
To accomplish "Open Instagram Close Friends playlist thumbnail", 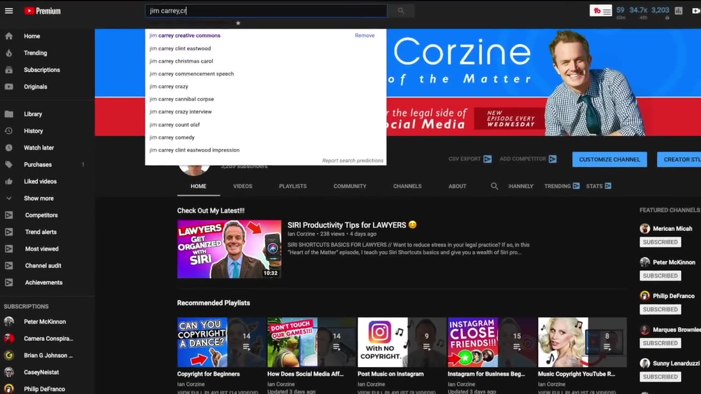I will [492, 342].
